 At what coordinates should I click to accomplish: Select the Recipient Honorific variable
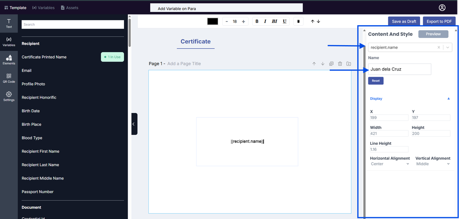(39, 97)
